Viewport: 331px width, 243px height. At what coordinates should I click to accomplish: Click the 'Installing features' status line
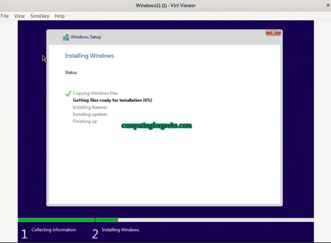pyautogui.click(x=90, y=107)
